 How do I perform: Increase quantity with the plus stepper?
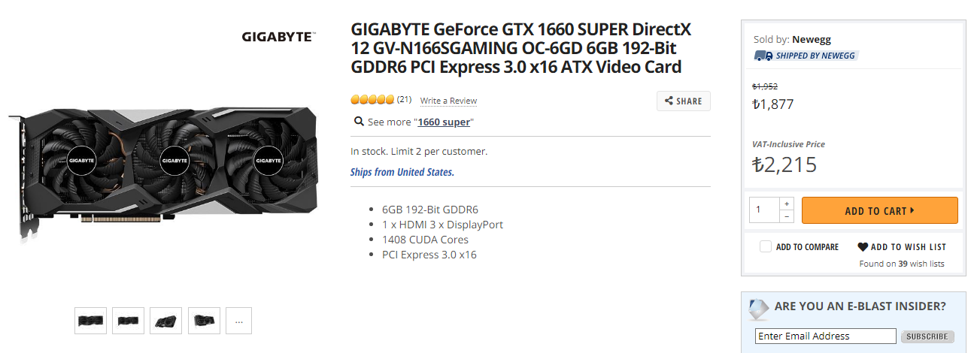click(x=787, y=204)
